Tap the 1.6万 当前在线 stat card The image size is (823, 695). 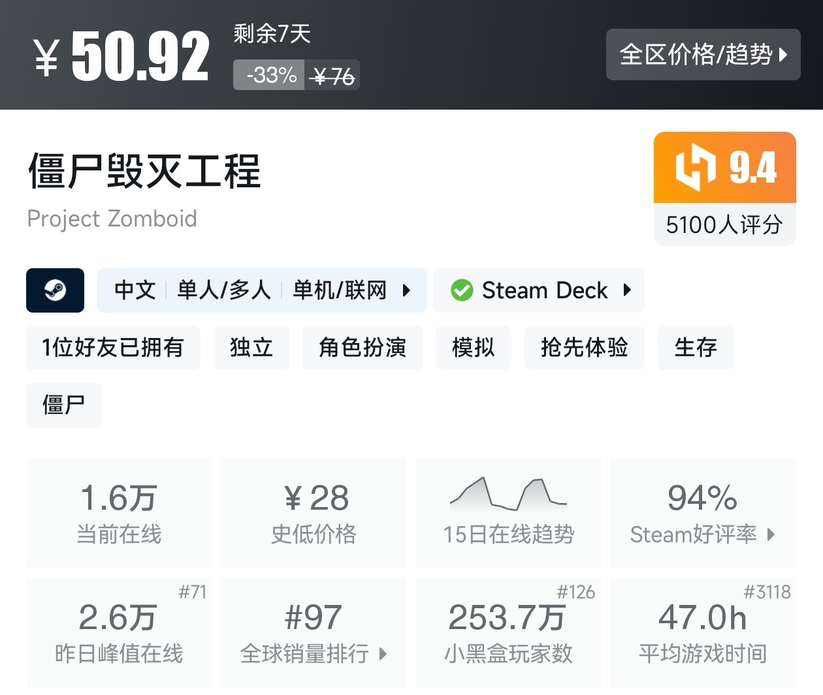point(119,513)
